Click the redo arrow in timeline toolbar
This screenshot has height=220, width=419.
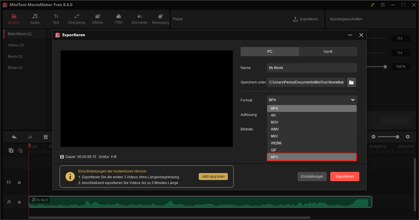click(30, 137)
